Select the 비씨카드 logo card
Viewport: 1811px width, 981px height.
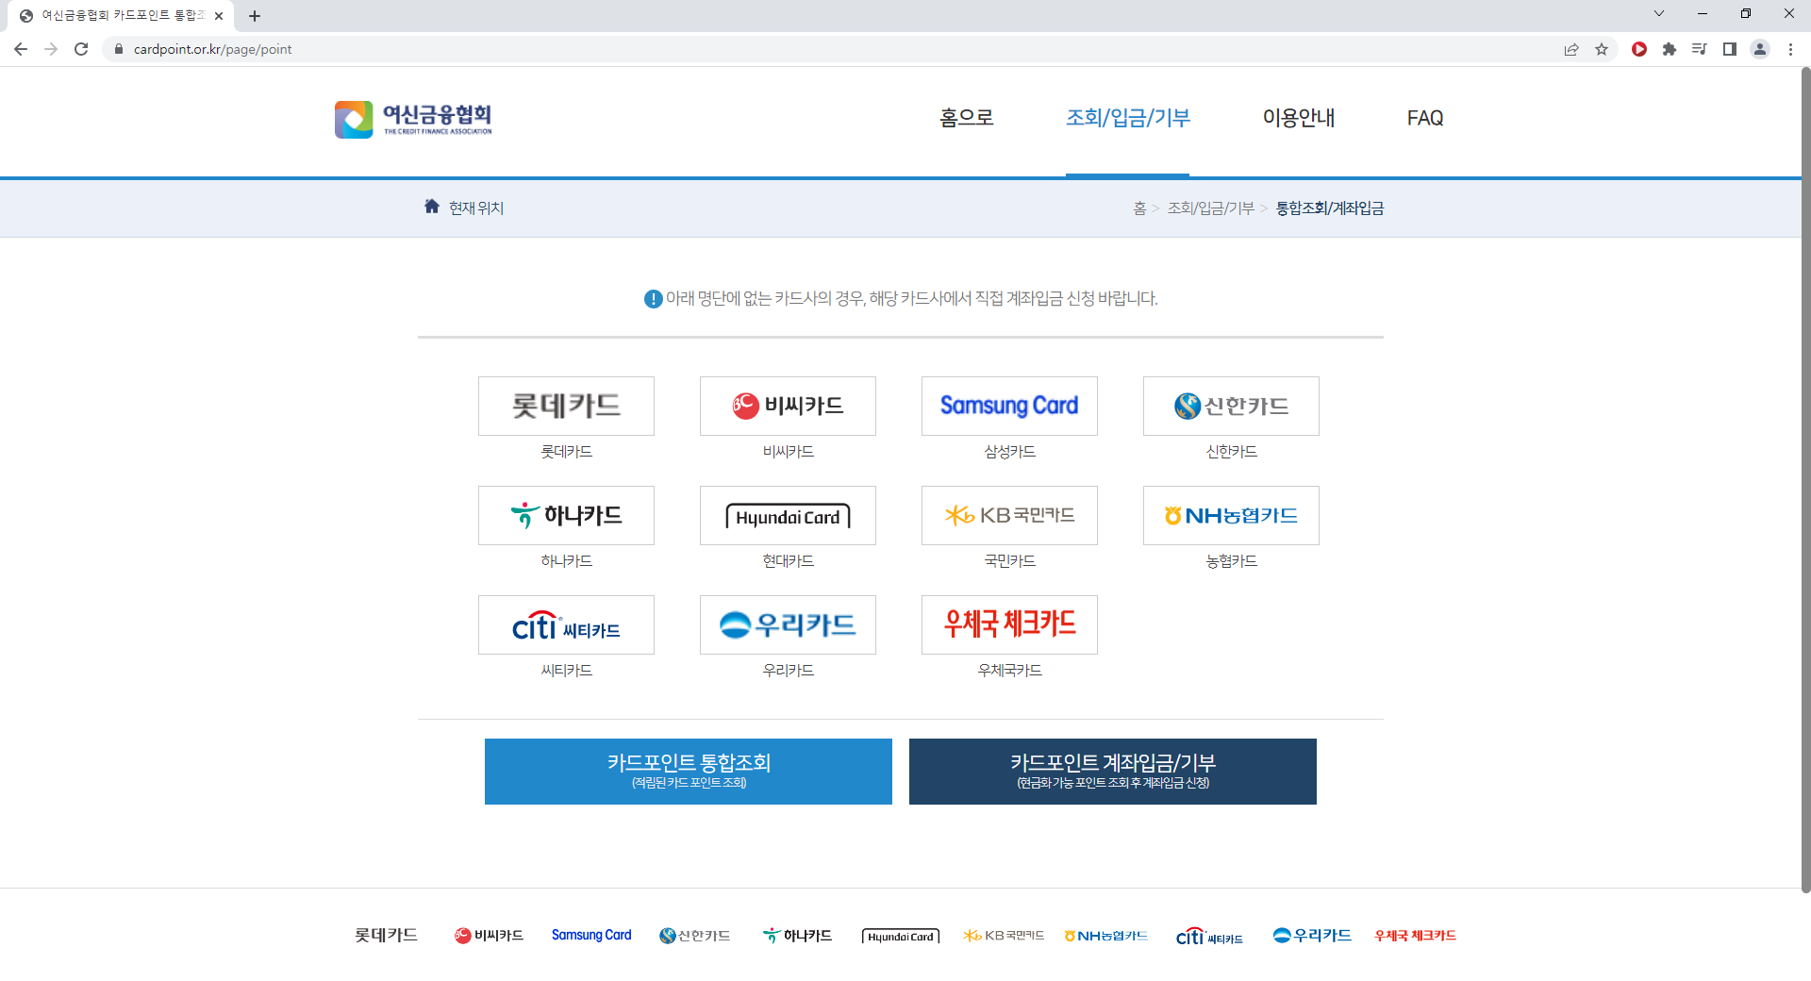pyautogui.click(x=788, y=406)
